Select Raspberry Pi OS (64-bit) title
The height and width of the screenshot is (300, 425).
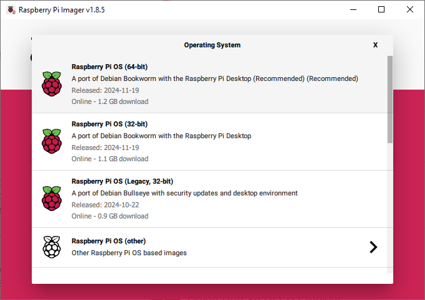click(x=110, y=67)
